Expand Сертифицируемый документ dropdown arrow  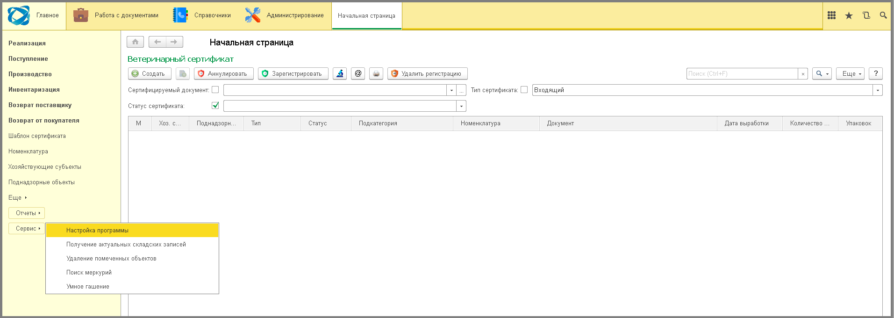click(451, 90)
